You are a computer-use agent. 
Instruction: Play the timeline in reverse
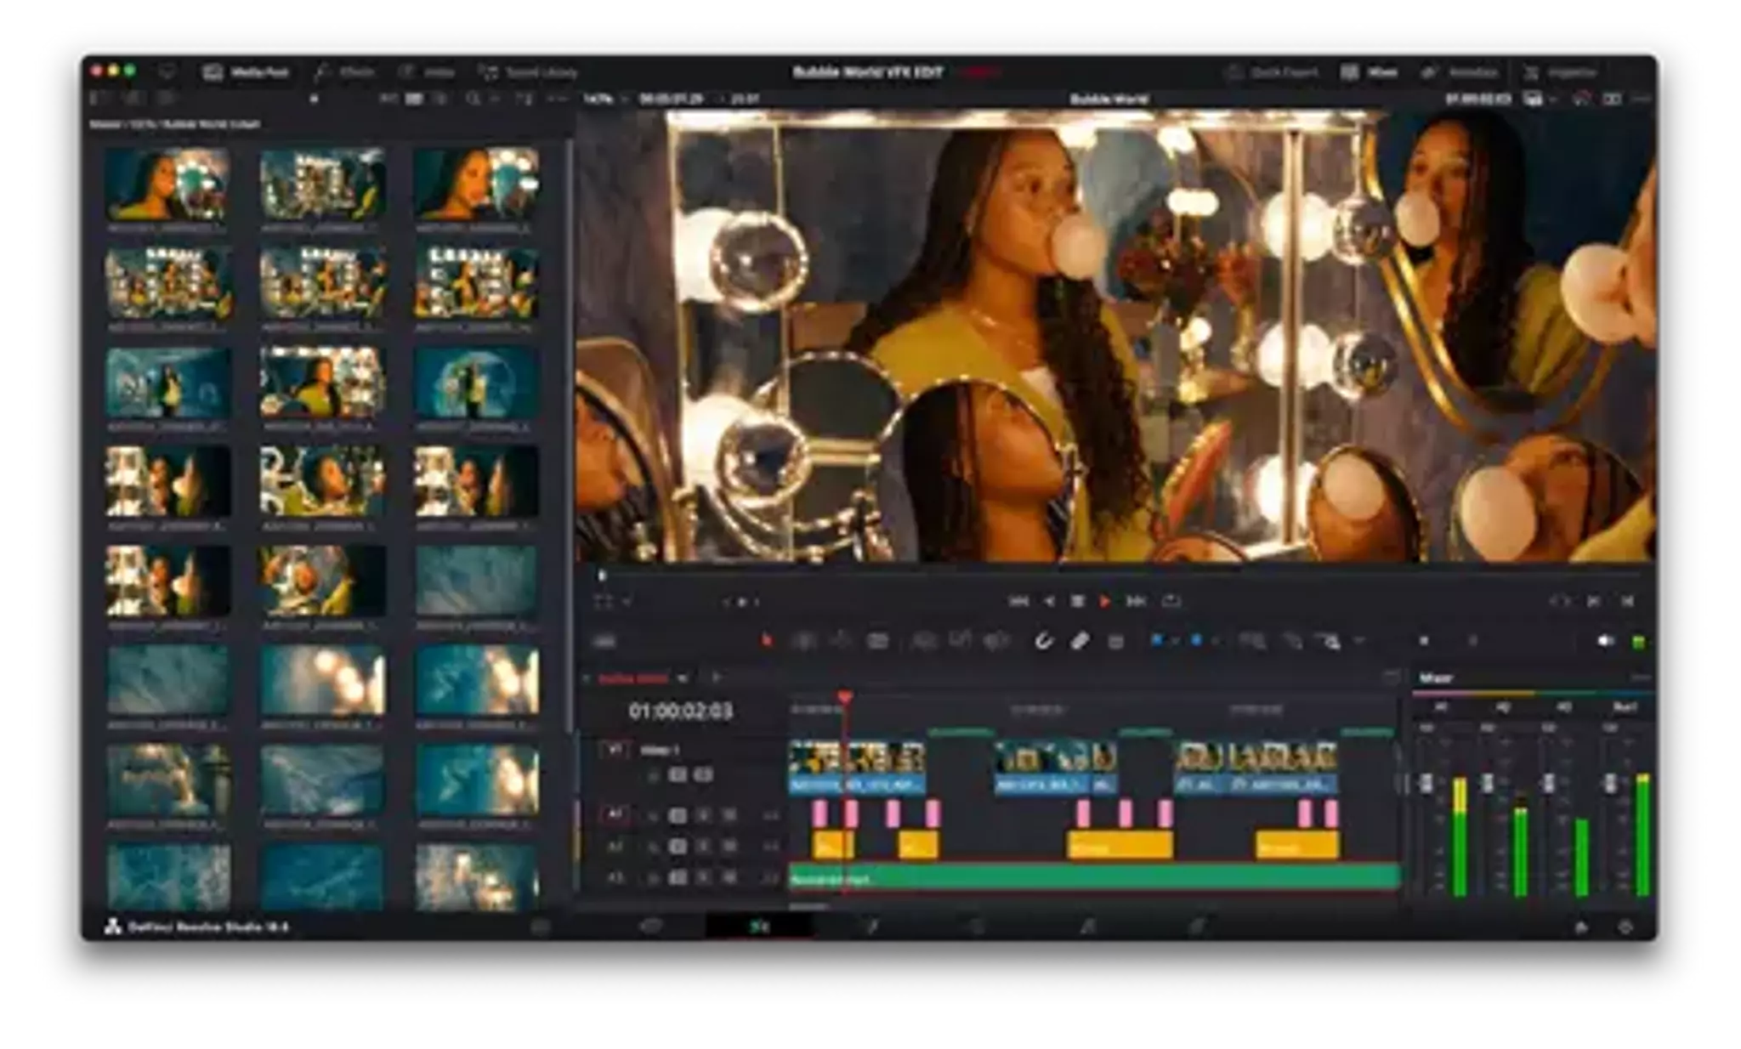tap(1049, 601)
